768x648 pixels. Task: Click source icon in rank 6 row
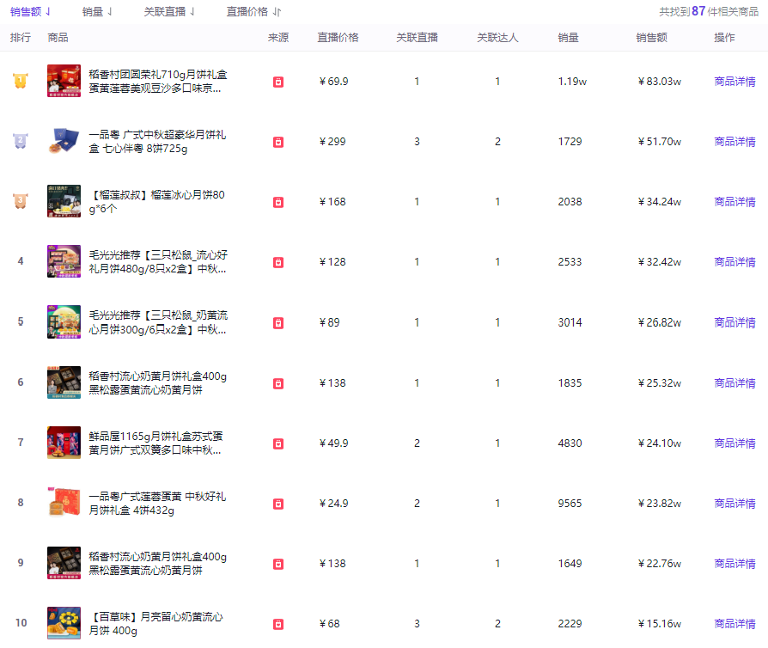coord(278,383)
